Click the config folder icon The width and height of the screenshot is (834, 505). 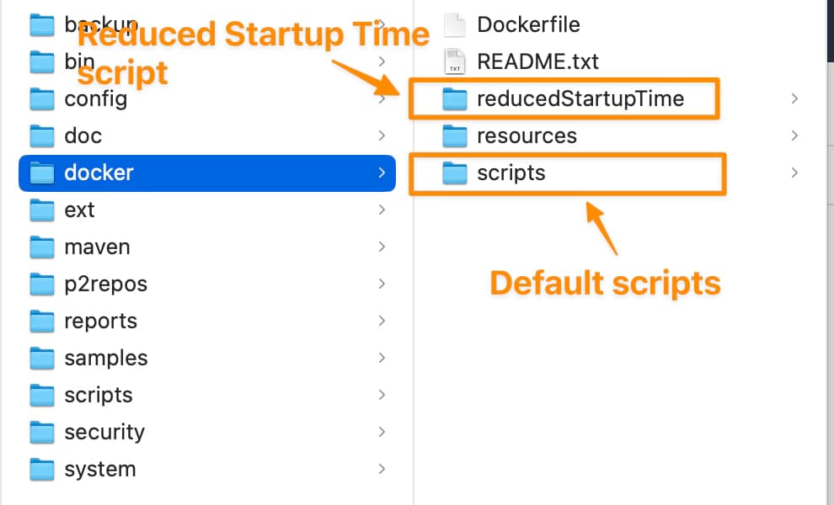[x=41, y=98]
